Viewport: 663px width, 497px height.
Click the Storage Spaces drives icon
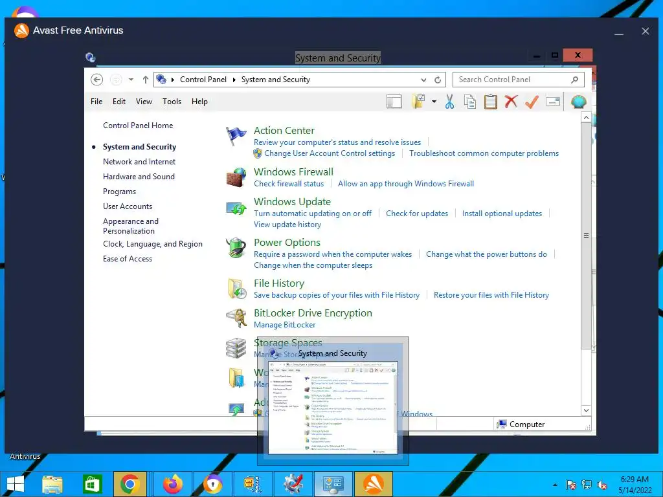click(236, 348)
